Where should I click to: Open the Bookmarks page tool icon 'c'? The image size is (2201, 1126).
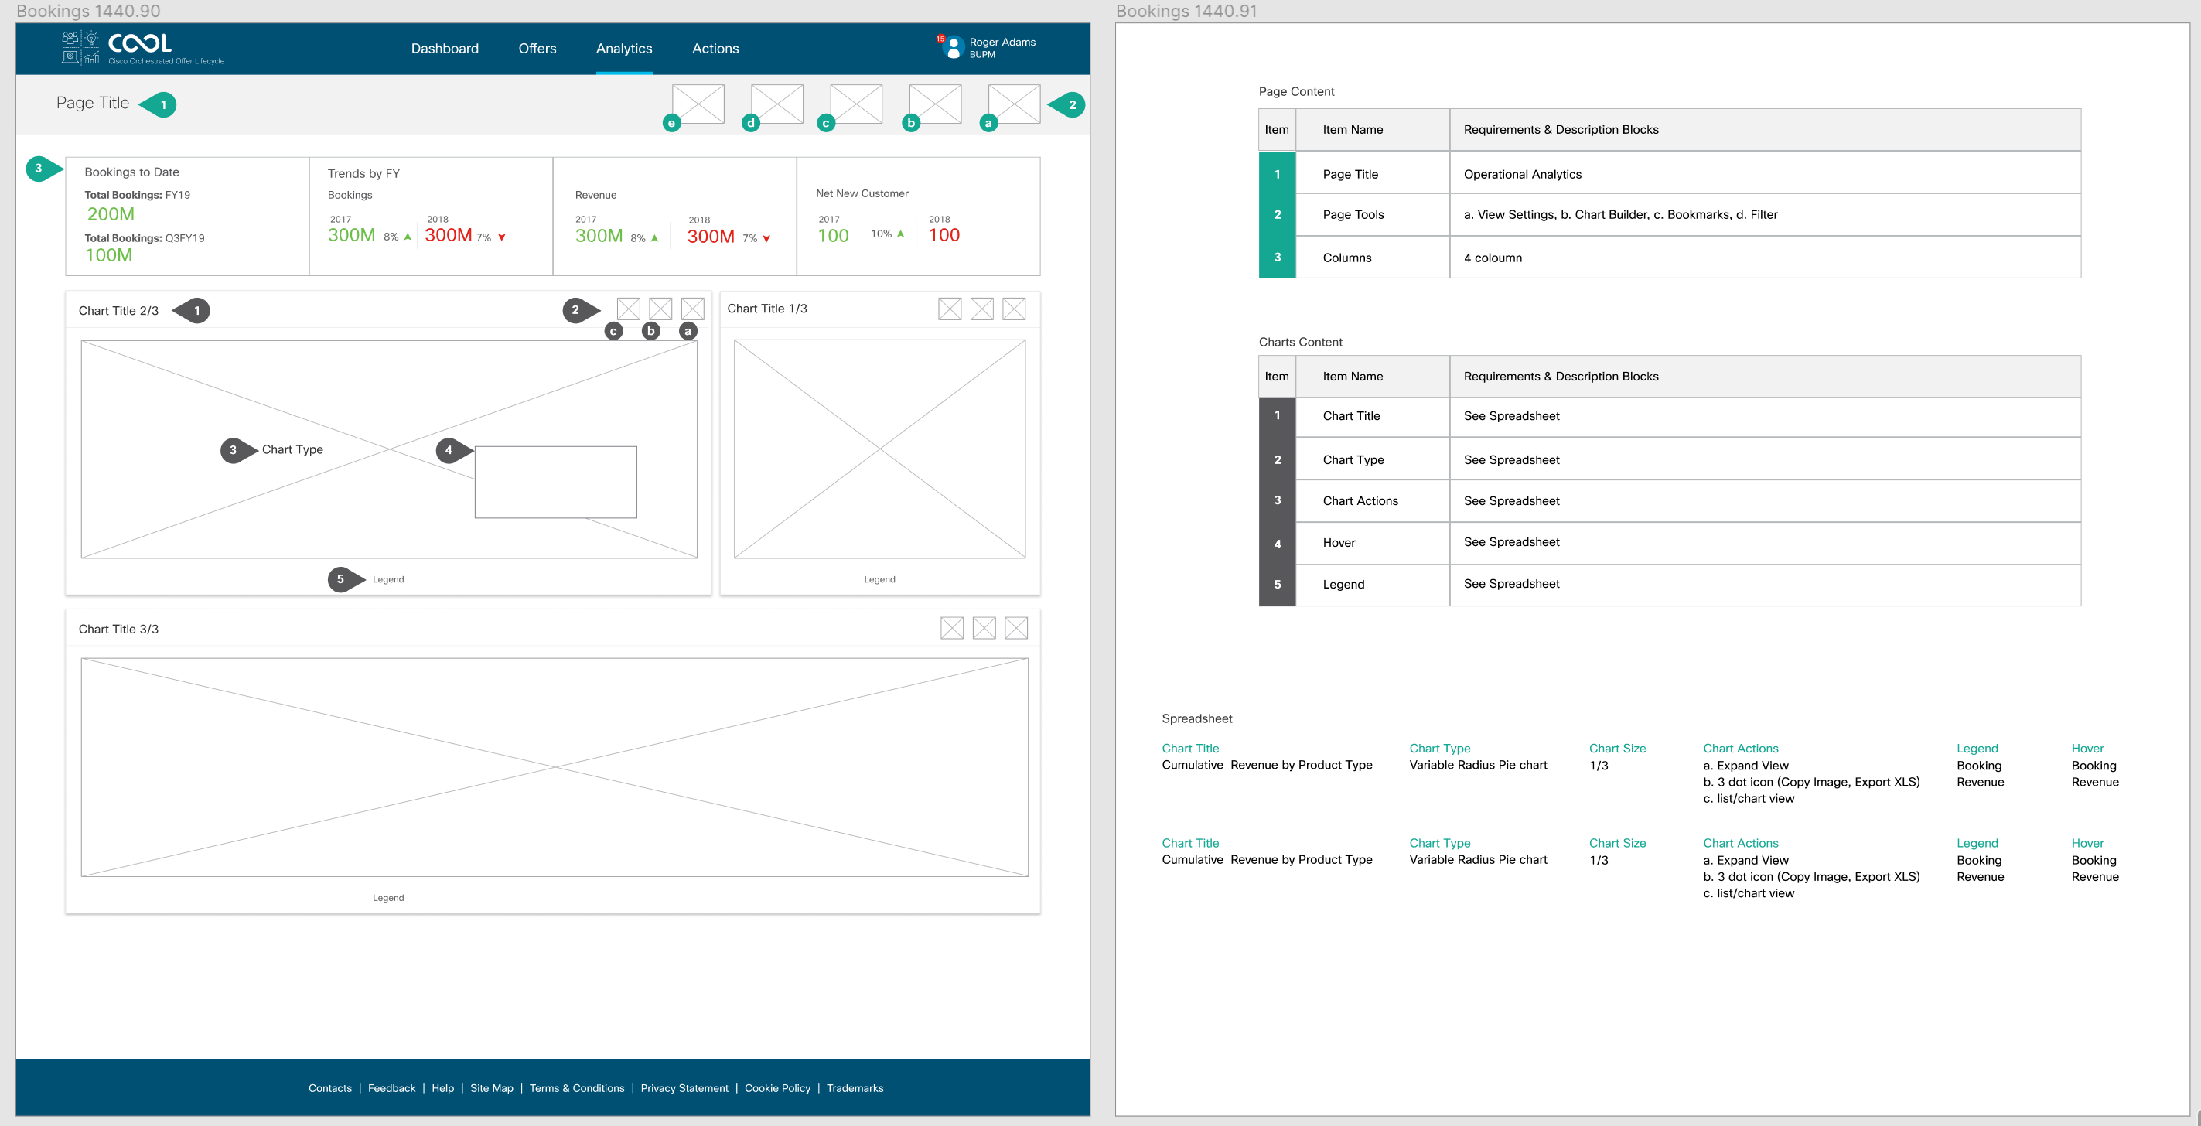tap(856, 104)
